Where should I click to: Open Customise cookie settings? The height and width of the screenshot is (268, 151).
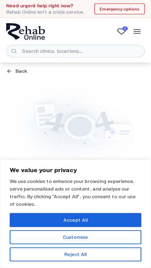pyautogui.click(x=76, y=237)
